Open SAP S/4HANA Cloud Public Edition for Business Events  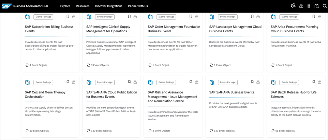112,94
